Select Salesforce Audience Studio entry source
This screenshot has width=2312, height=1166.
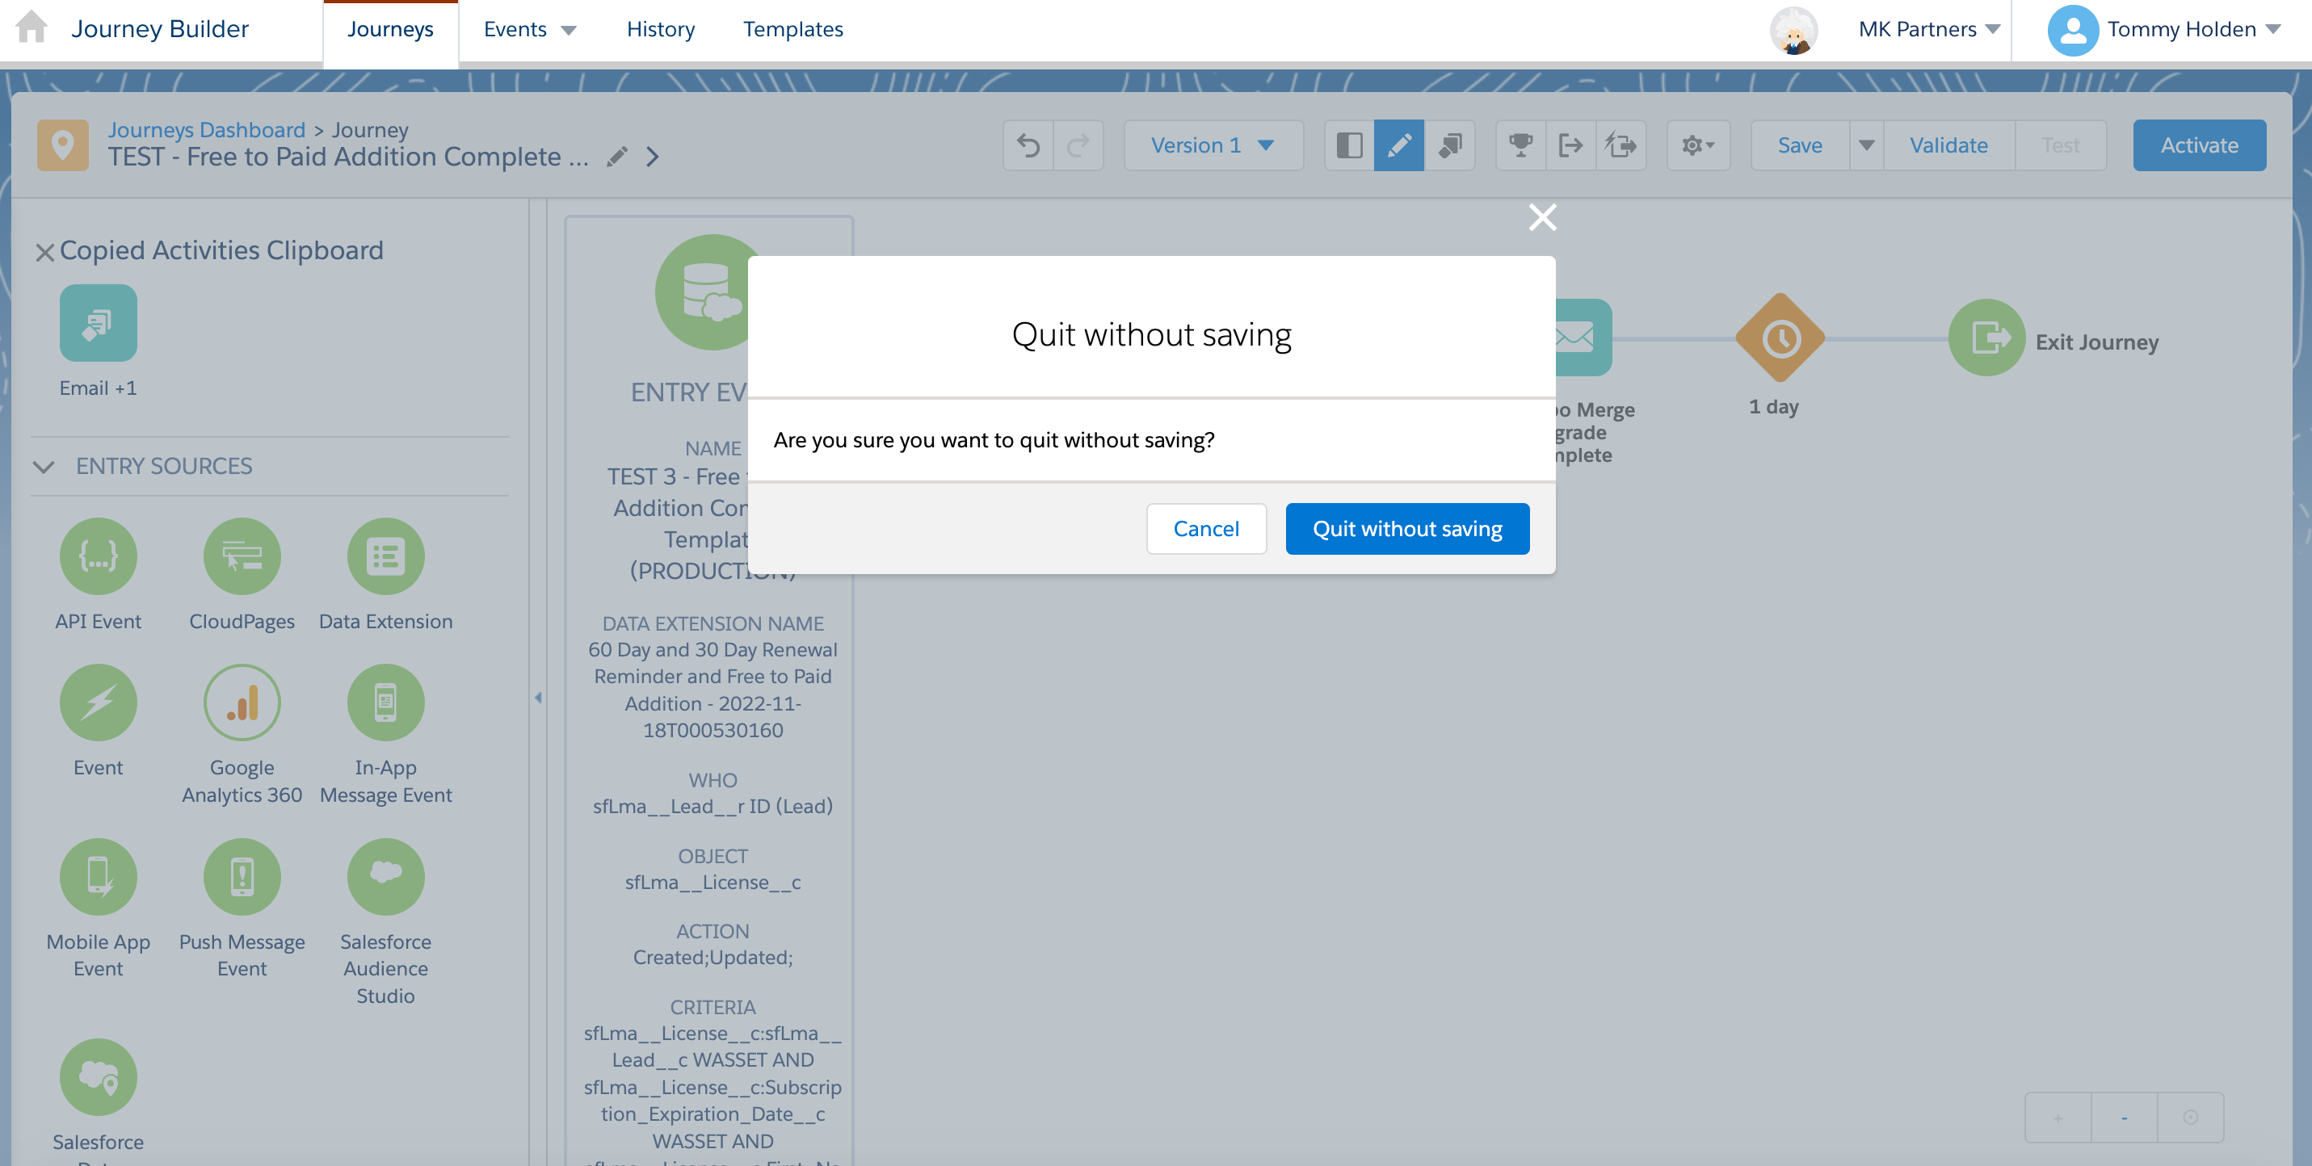click(x=386, y=923)
